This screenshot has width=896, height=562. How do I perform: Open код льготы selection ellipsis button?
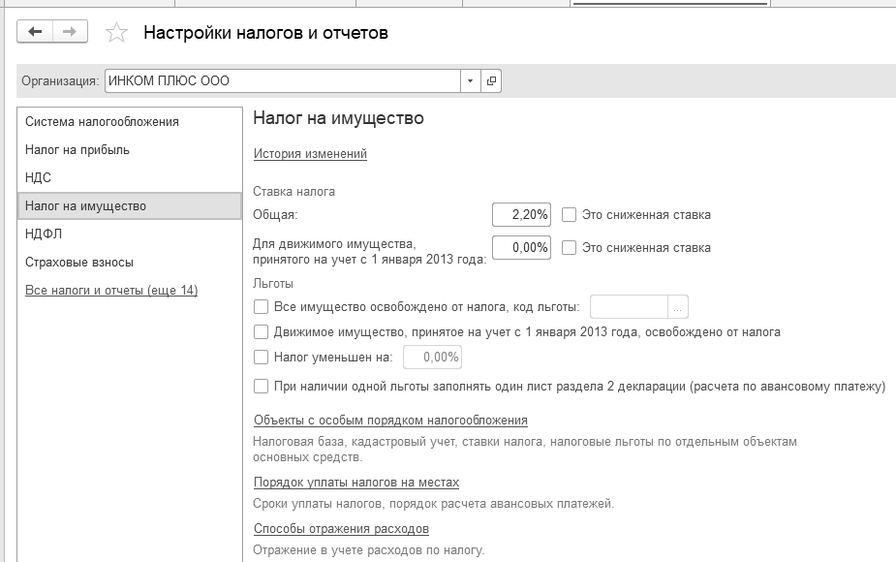(678, 307)
